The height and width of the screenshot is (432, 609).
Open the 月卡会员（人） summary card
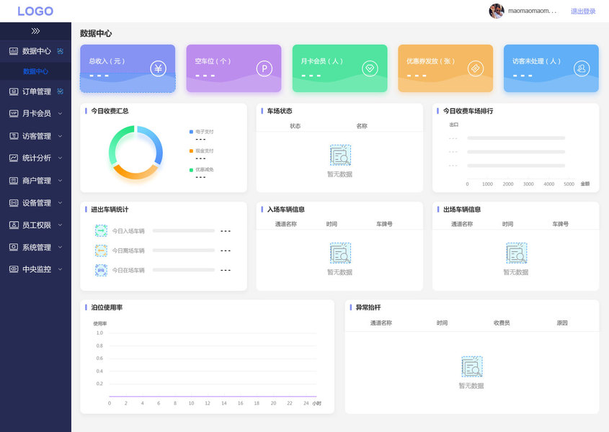[x=340, y=68]
